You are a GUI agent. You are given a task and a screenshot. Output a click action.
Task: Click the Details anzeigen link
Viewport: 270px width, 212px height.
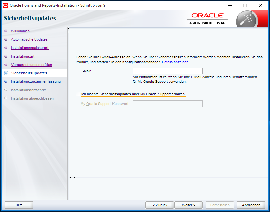tap(175, 62)
